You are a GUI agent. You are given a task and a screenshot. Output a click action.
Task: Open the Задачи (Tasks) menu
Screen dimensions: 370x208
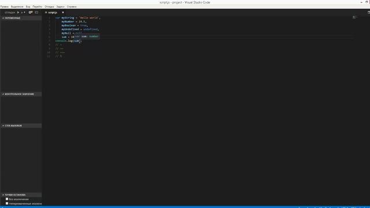pyautogui.click(x=60, y=6)
